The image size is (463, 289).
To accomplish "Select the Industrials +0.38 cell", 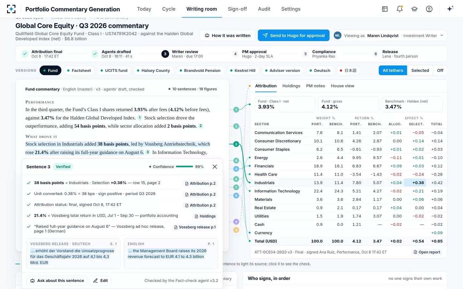I will pyautogui.click(x=415, y=183).
